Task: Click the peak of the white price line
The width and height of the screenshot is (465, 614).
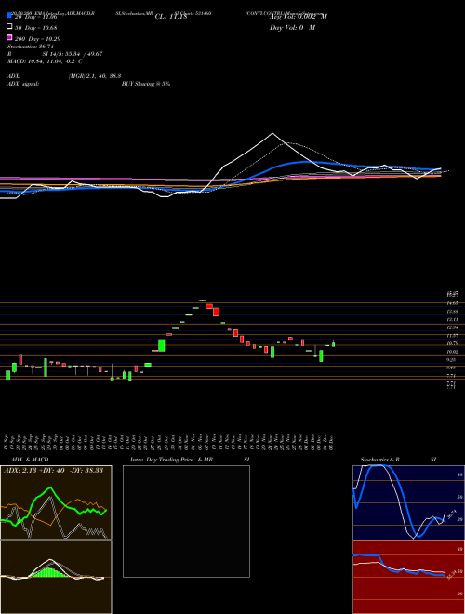Action: (272, 134)
